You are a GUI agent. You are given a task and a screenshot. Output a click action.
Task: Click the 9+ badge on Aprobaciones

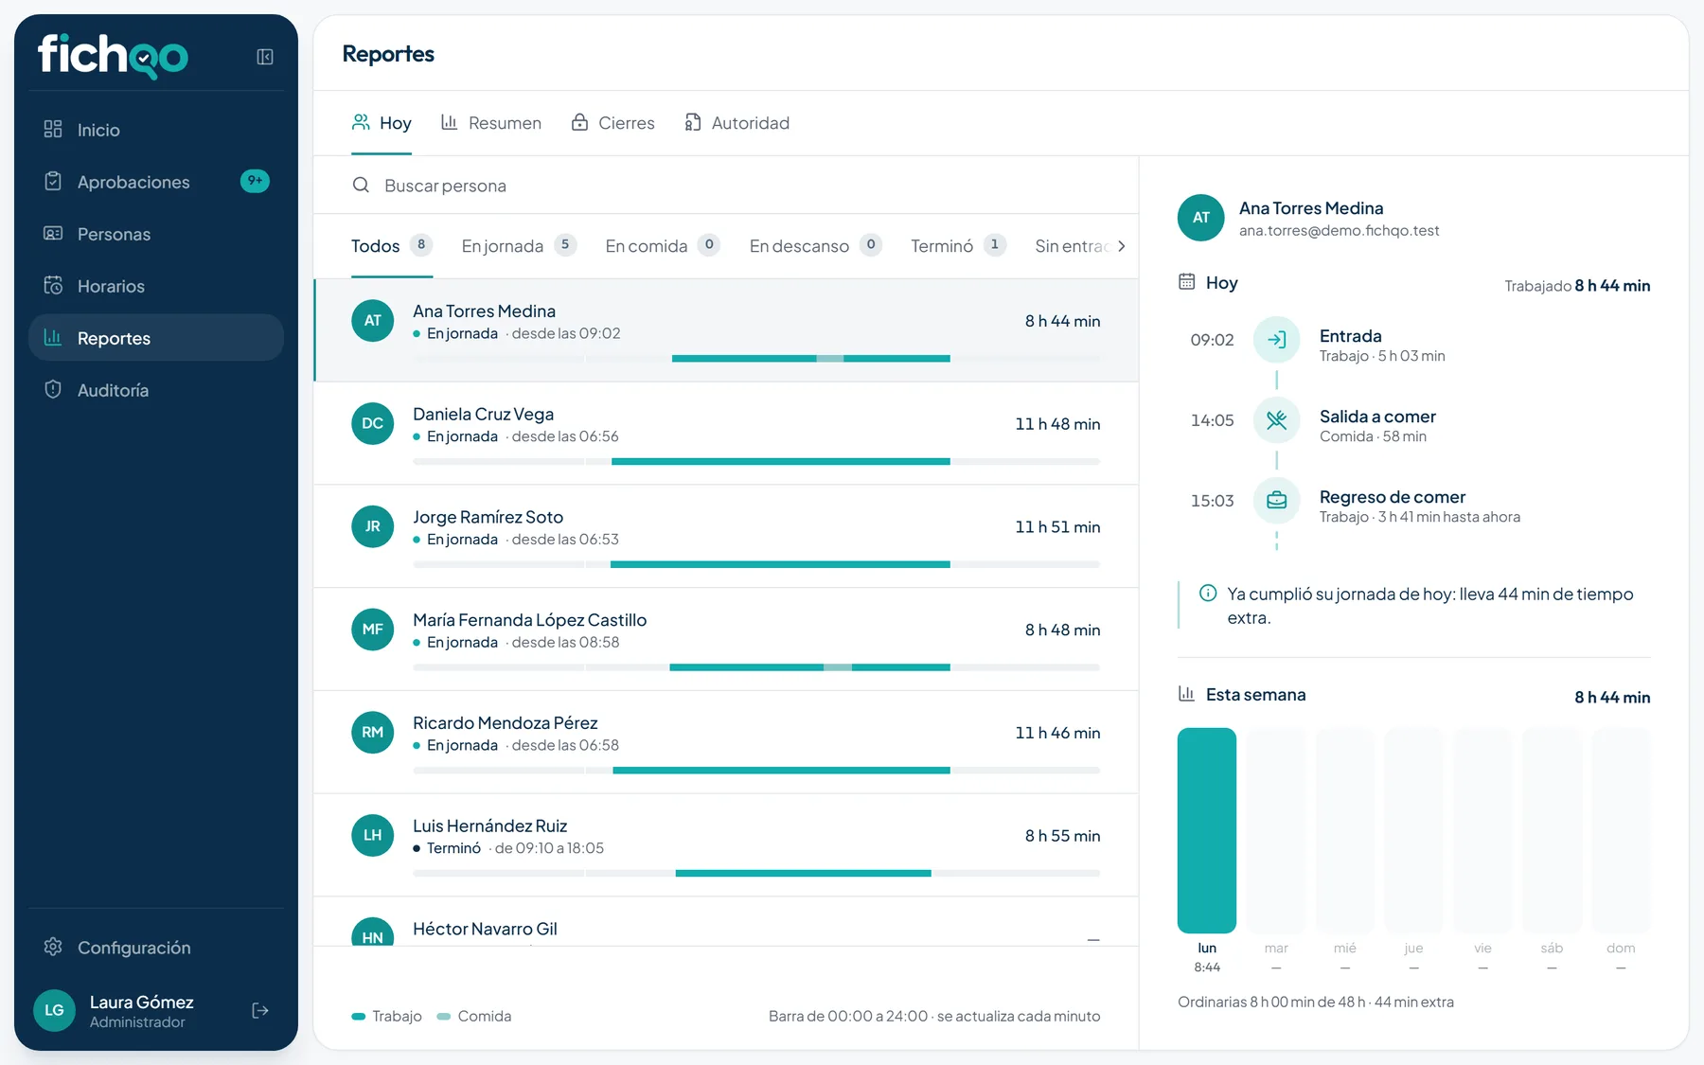255,181
